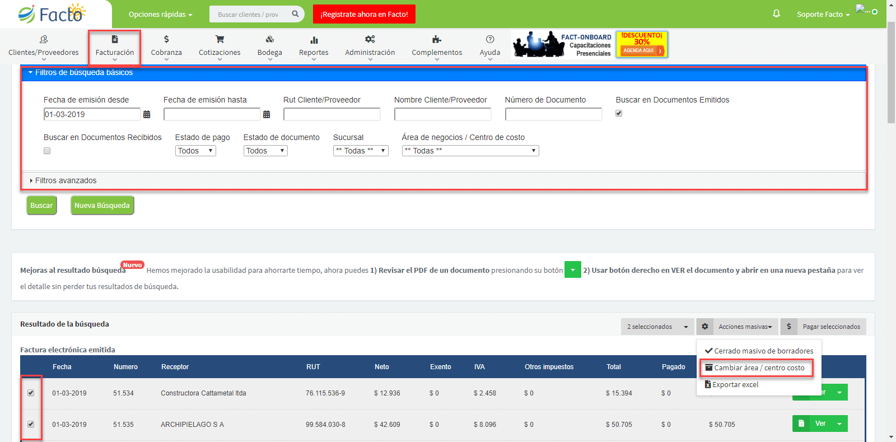
Task: Open the Estado de pago dropdown
Action: [x=195, y=151]
